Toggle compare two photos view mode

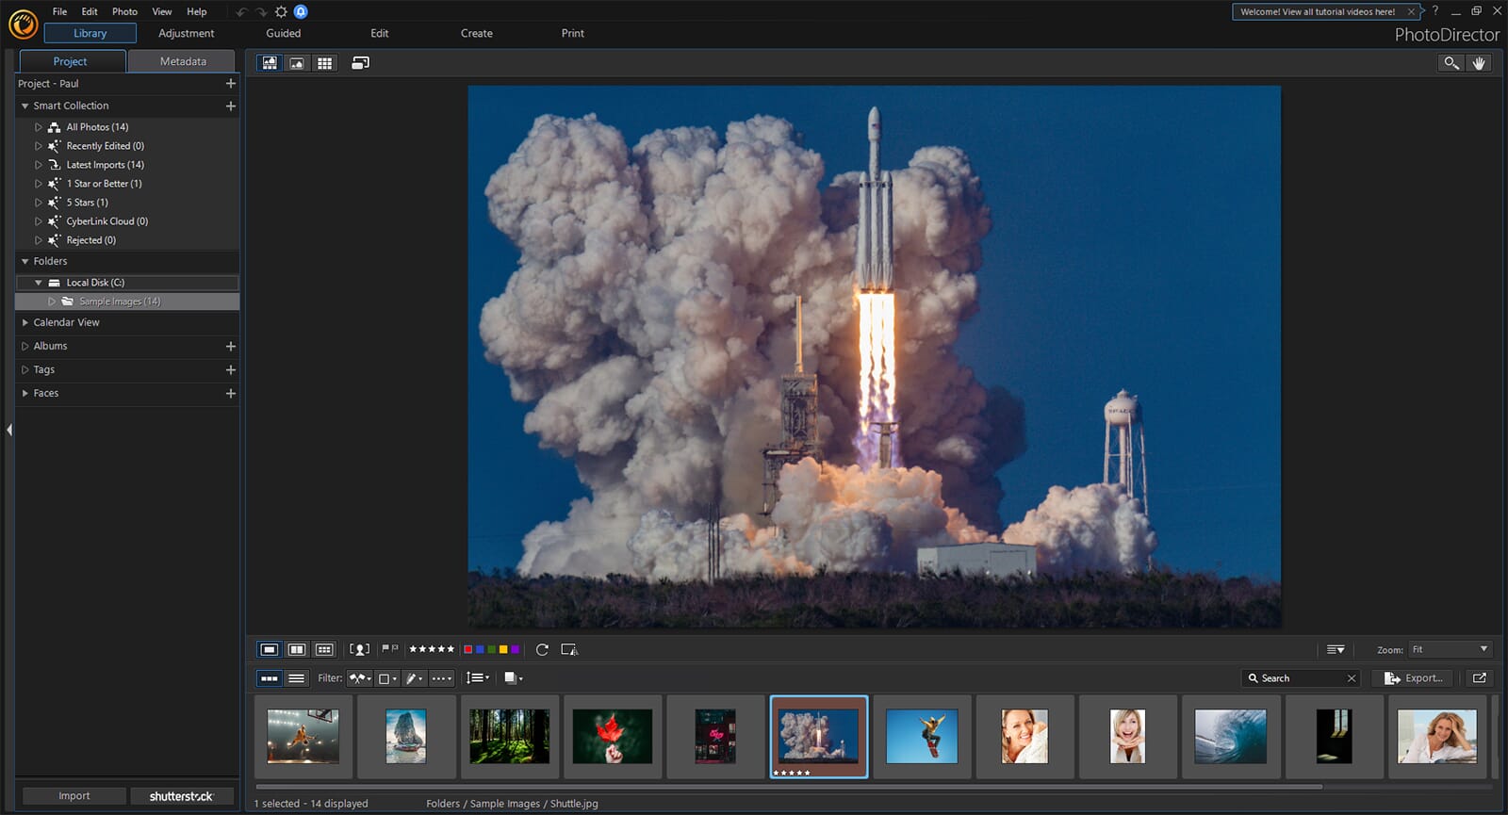pyautogui.click(x=297, y=649)
